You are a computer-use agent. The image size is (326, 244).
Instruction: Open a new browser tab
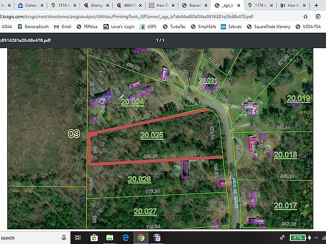click(316, 6)
